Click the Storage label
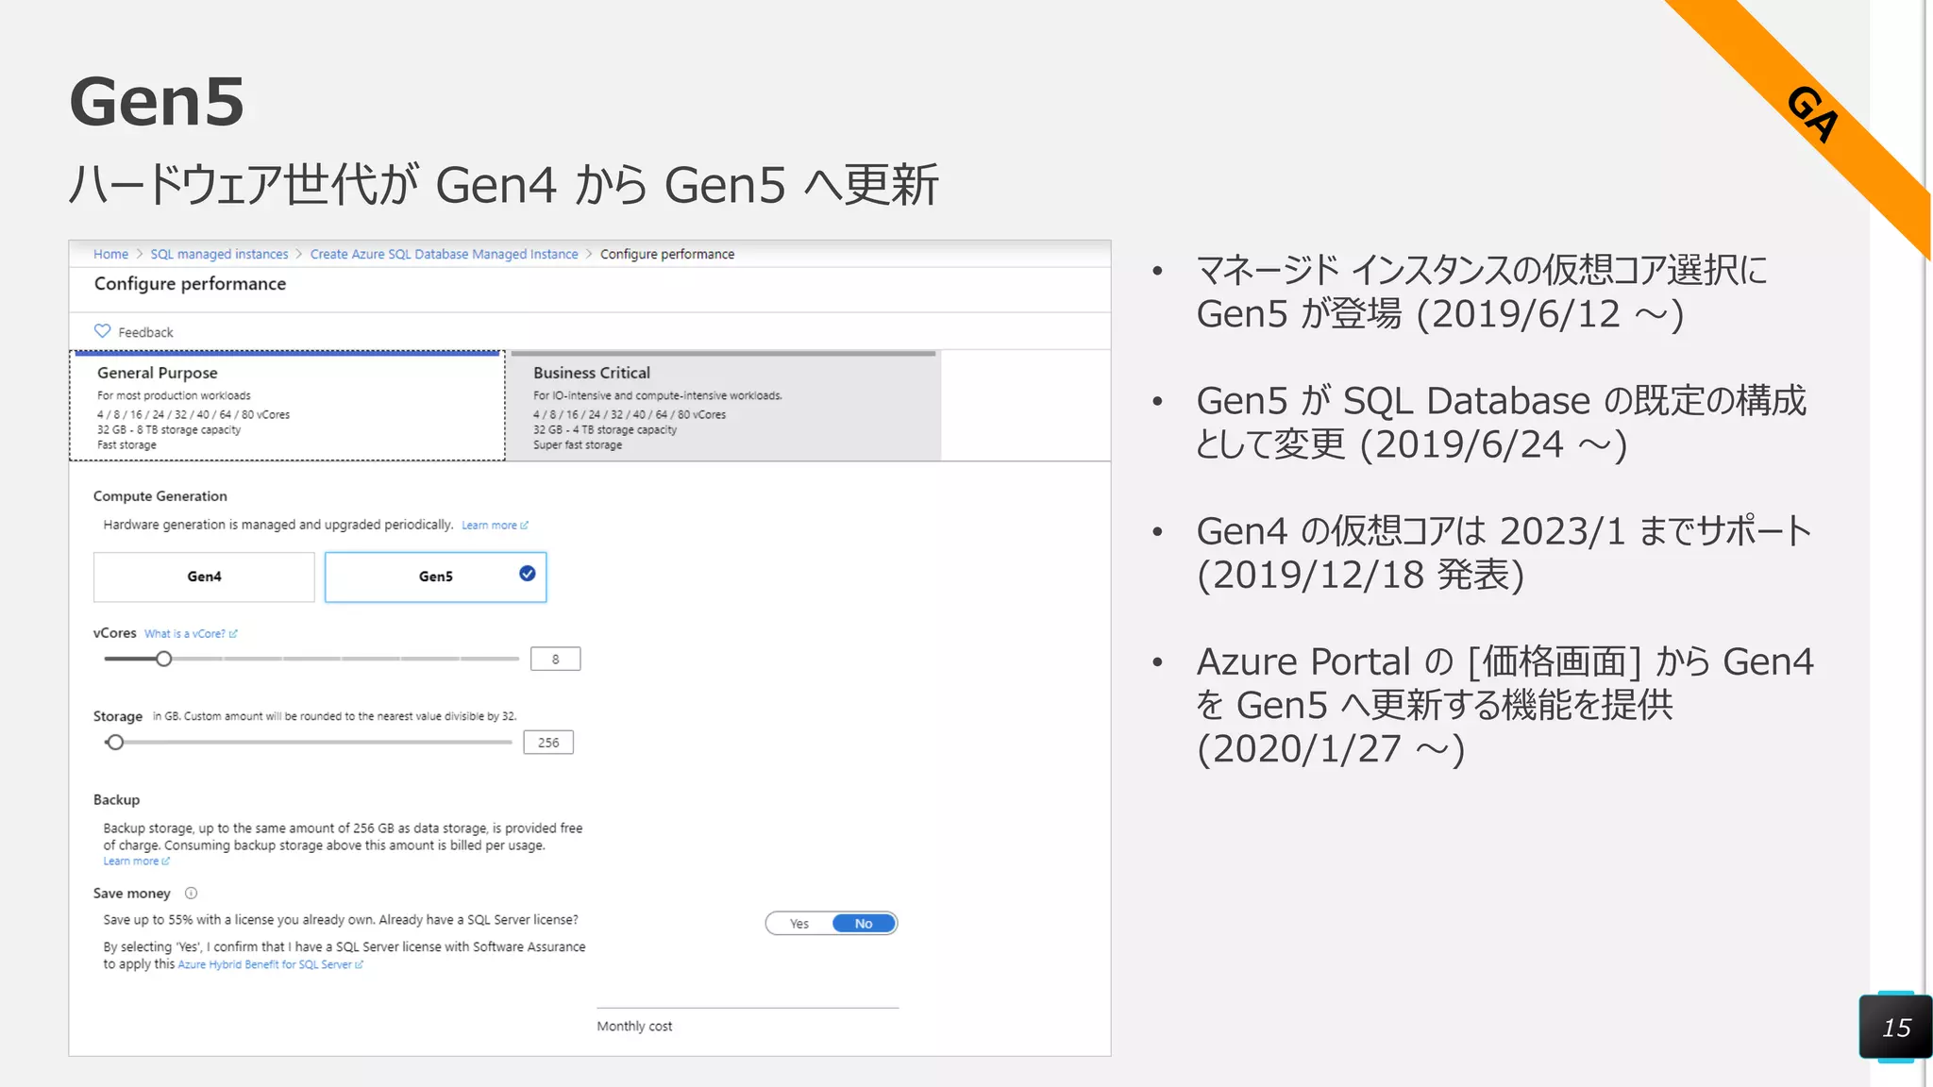The image size is (1933, 1087). coord(117,716)
